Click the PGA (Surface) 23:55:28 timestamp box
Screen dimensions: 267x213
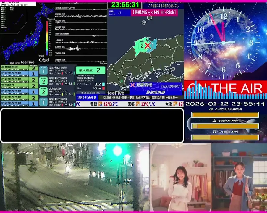click(18, 4)
